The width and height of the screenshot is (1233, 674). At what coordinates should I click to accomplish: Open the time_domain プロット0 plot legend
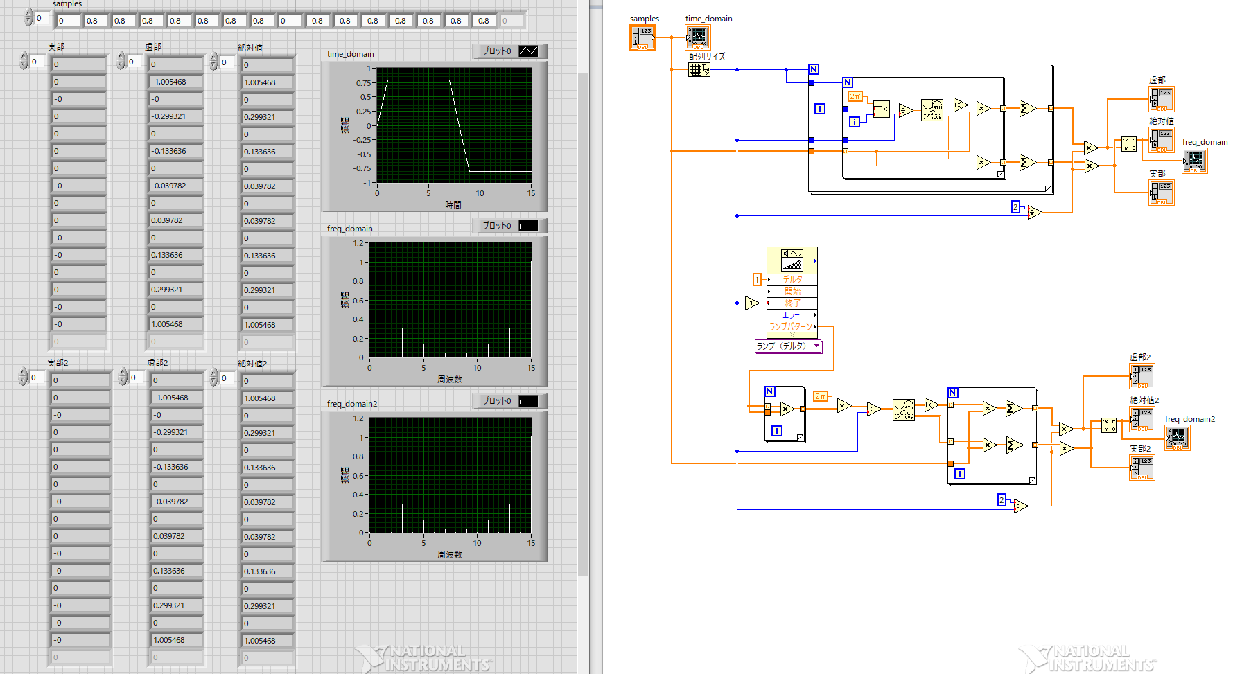[x=509, y=51]
